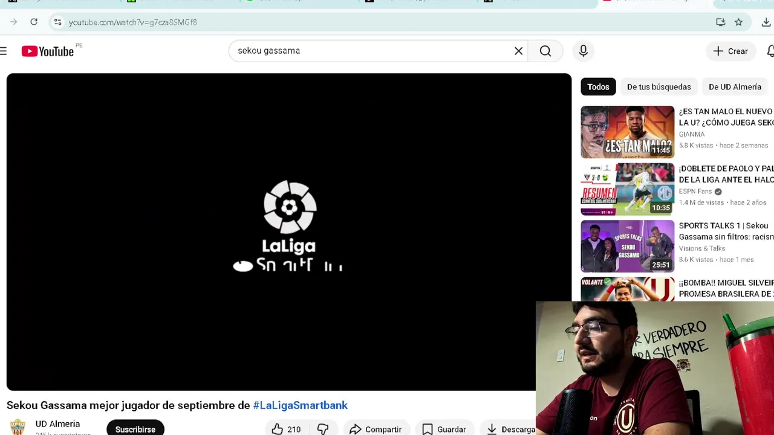Click the Compartir share button
774x435 pixels.
pos(376,429)
